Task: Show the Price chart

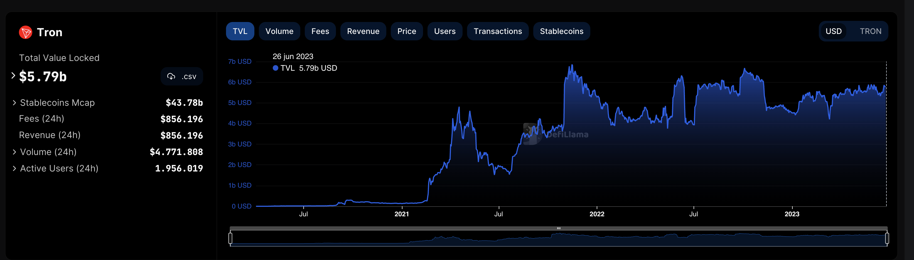Action: [x=406, y=31]
